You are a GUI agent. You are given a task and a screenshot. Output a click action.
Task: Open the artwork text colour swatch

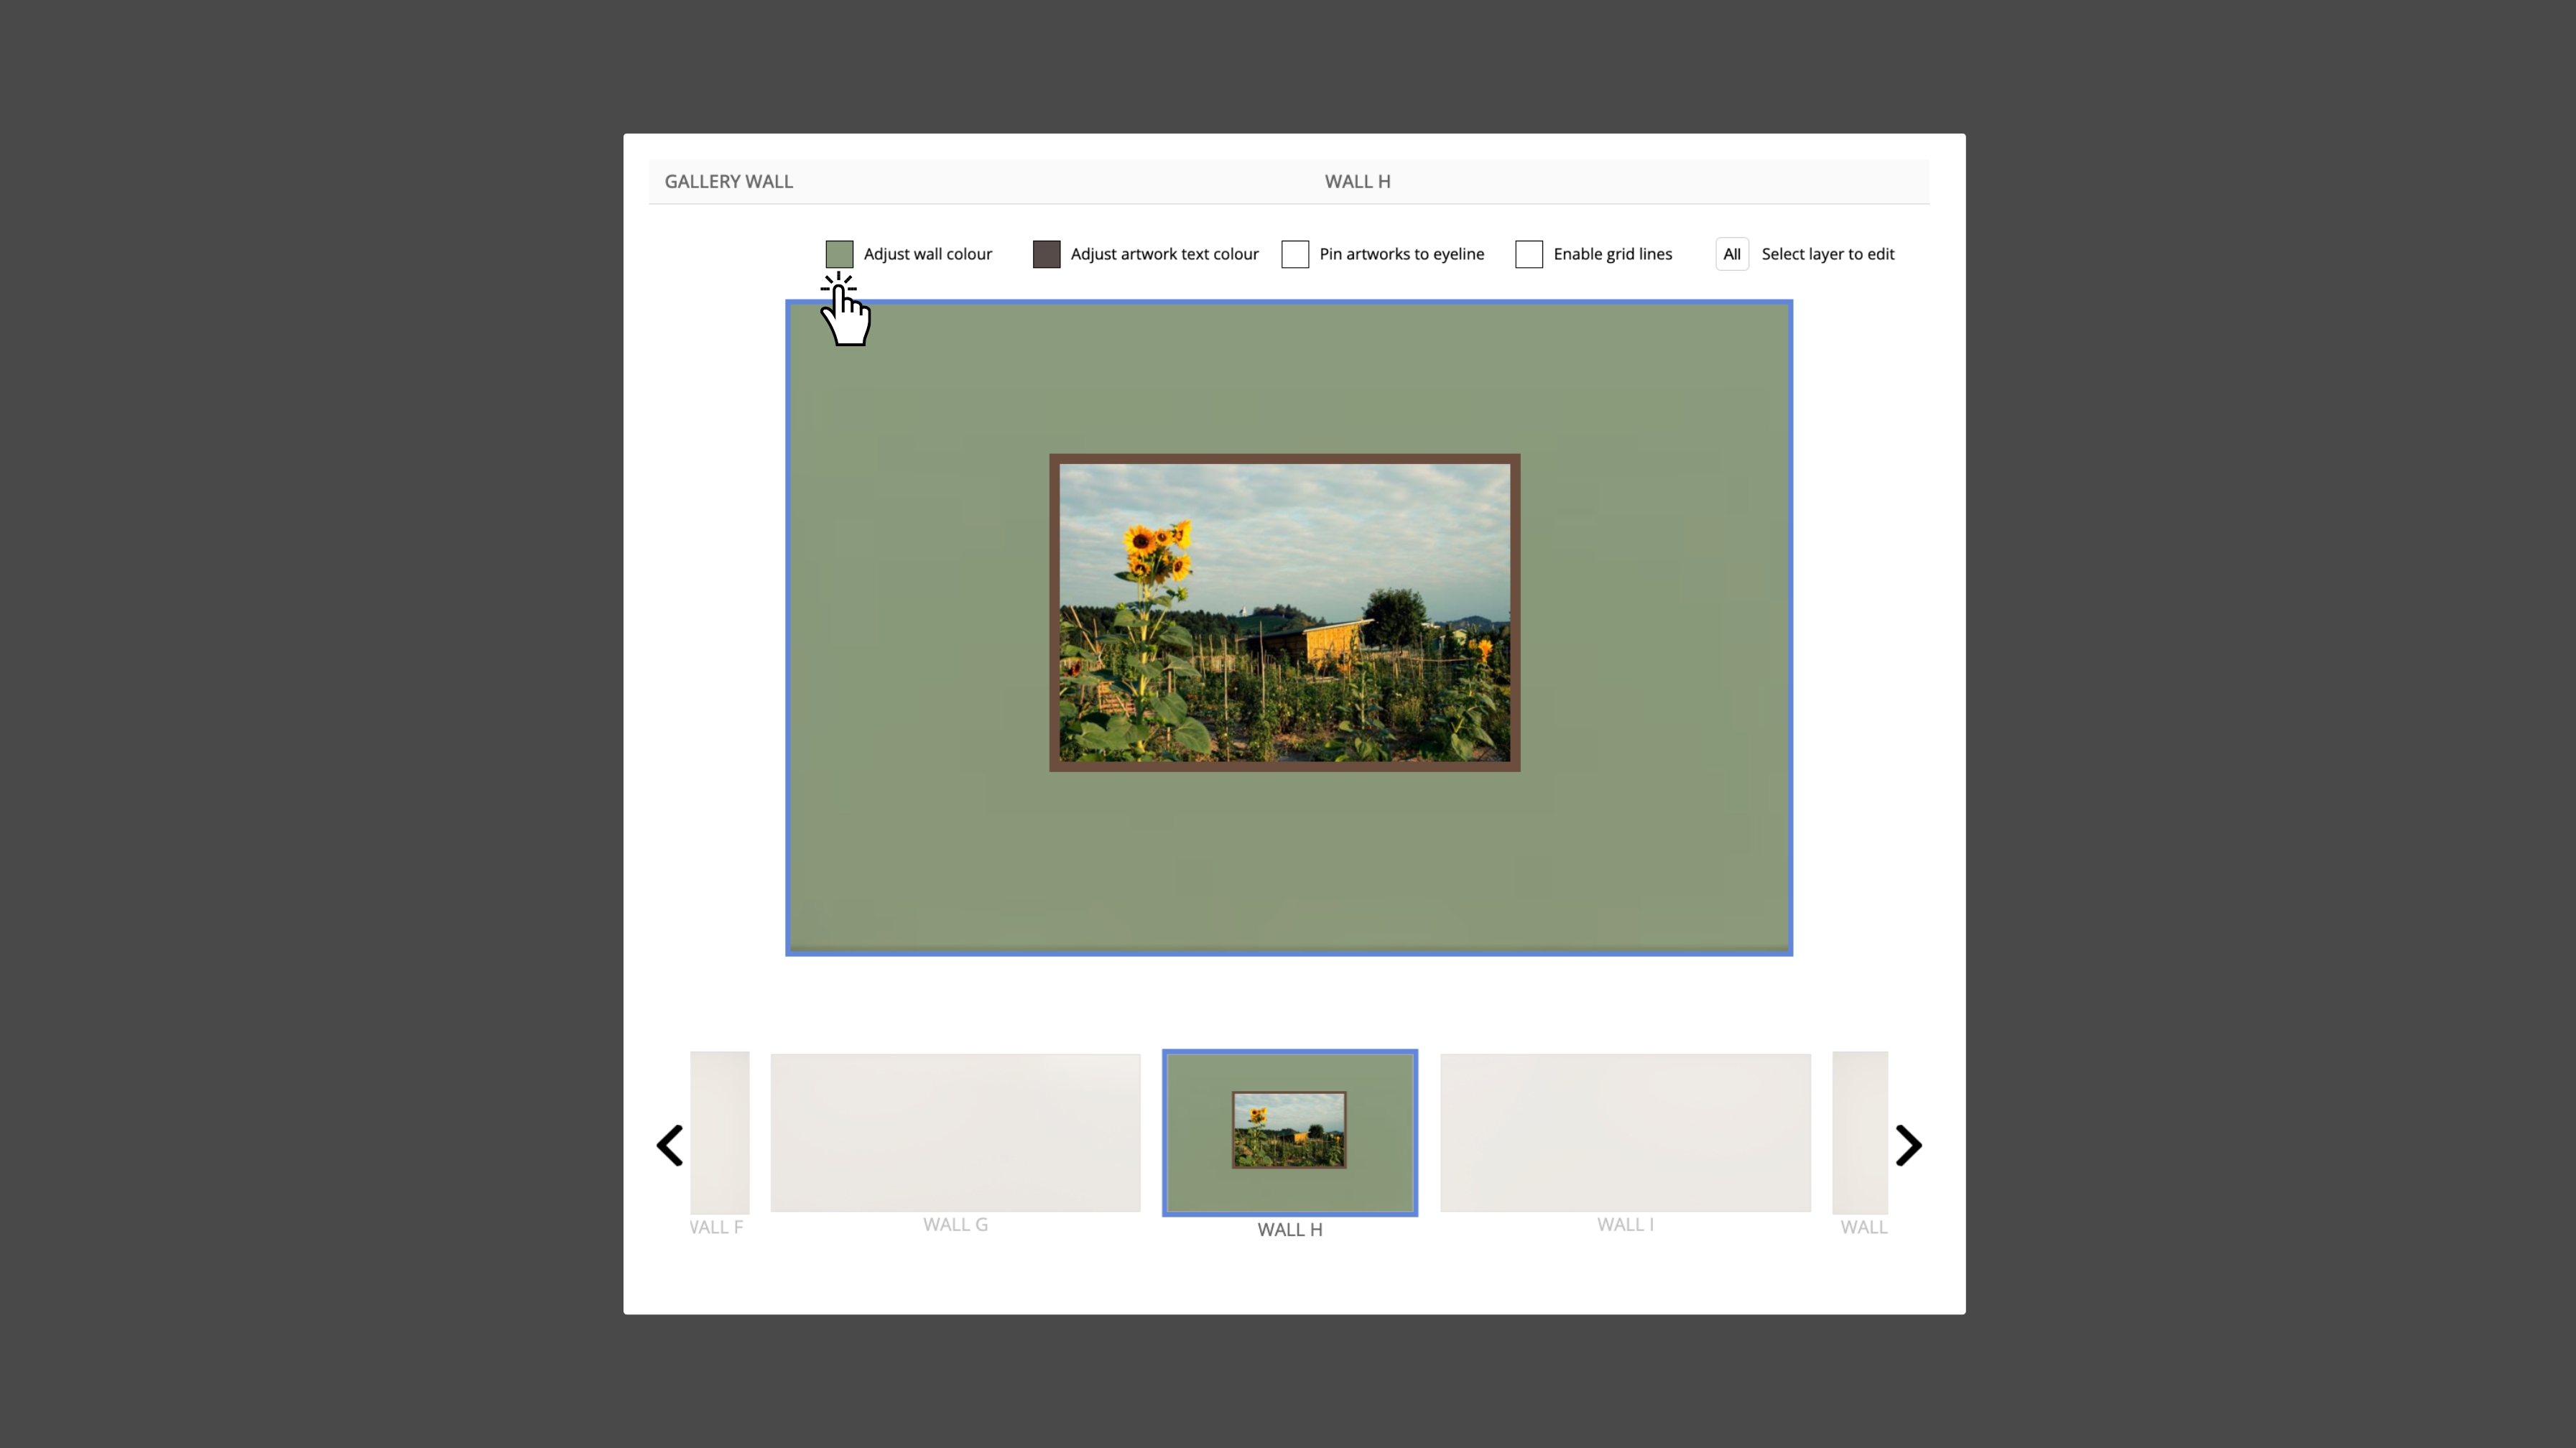point(1046,254)
